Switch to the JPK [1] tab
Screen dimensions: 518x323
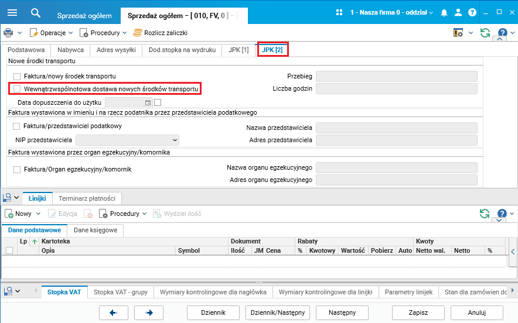point(238,50)
